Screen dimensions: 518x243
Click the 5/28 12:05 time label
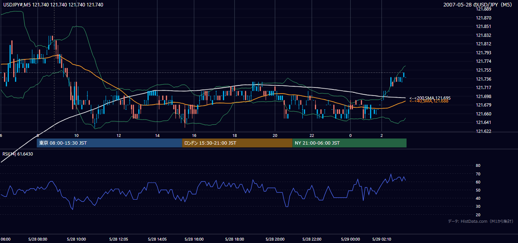118,239
